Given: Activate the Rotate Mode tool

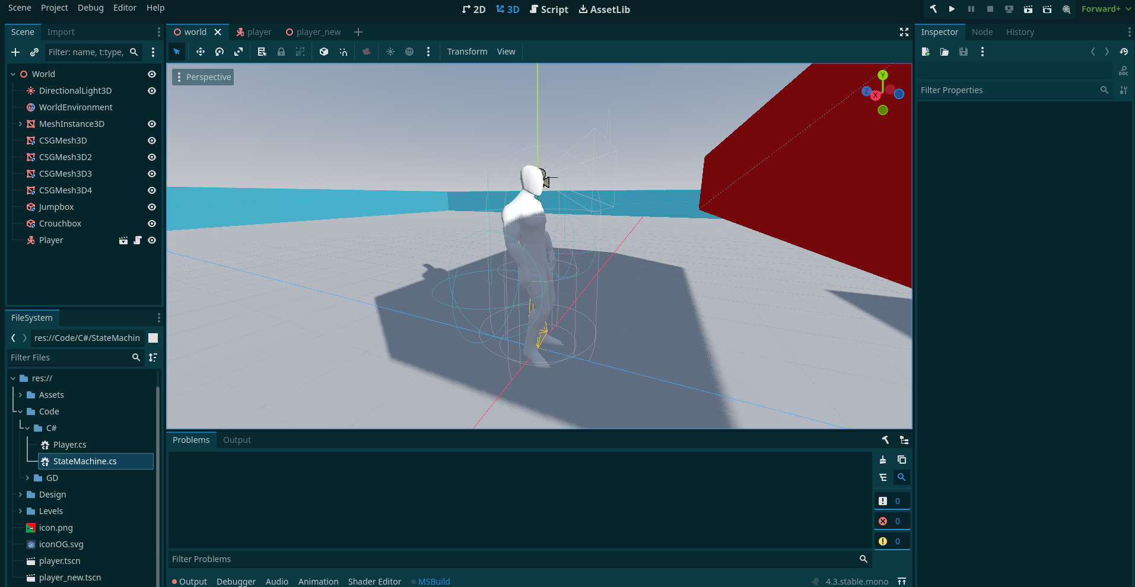Looking at the screenshot, I should tap(219, 52).
